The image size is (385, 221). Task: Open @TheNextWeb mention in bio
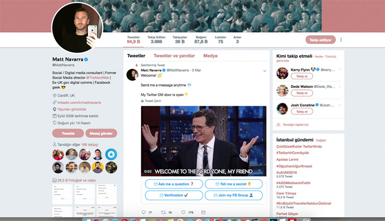[98, 78]
